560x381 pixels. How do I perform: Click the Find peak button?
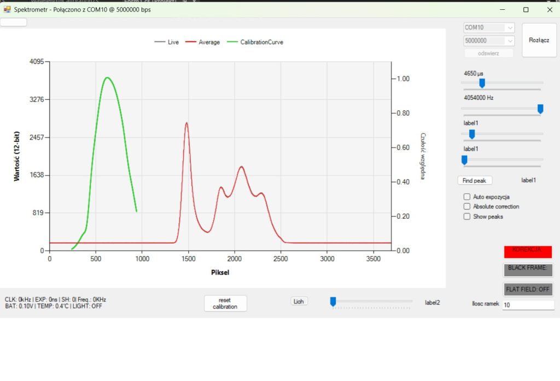475,180
